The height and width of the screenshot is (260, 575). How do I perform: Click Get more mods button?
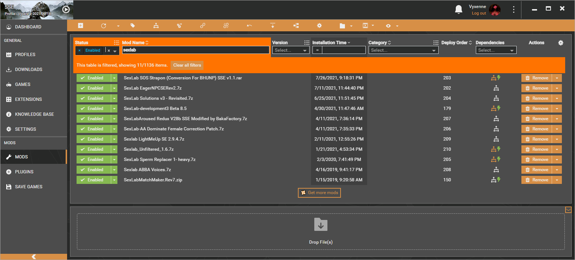[x=319, y=193]
